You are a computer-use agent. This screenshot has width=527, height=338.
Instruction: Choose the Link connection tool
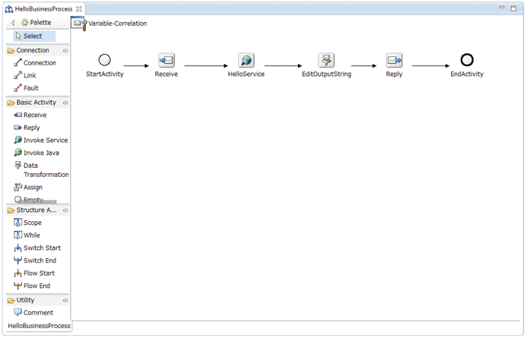click(x=25, y=75)
